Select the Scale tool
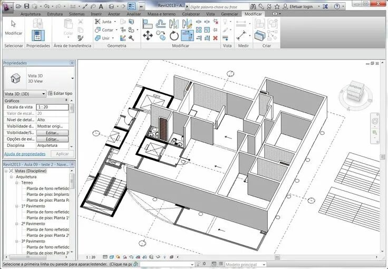This screenshot has height=269, width=388. [x=207, y=30]
